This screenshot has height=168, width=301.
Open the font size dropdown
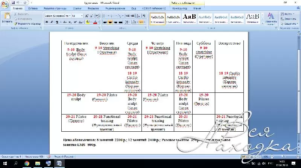(x=82, y=16)
